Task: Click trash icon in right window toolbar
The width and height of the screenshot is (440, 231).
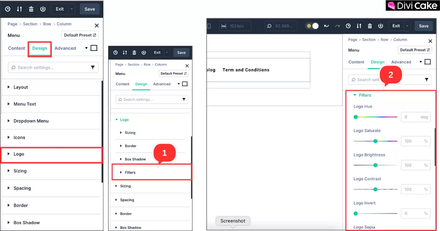Action: pyautogui.click(x=370, y=26)
